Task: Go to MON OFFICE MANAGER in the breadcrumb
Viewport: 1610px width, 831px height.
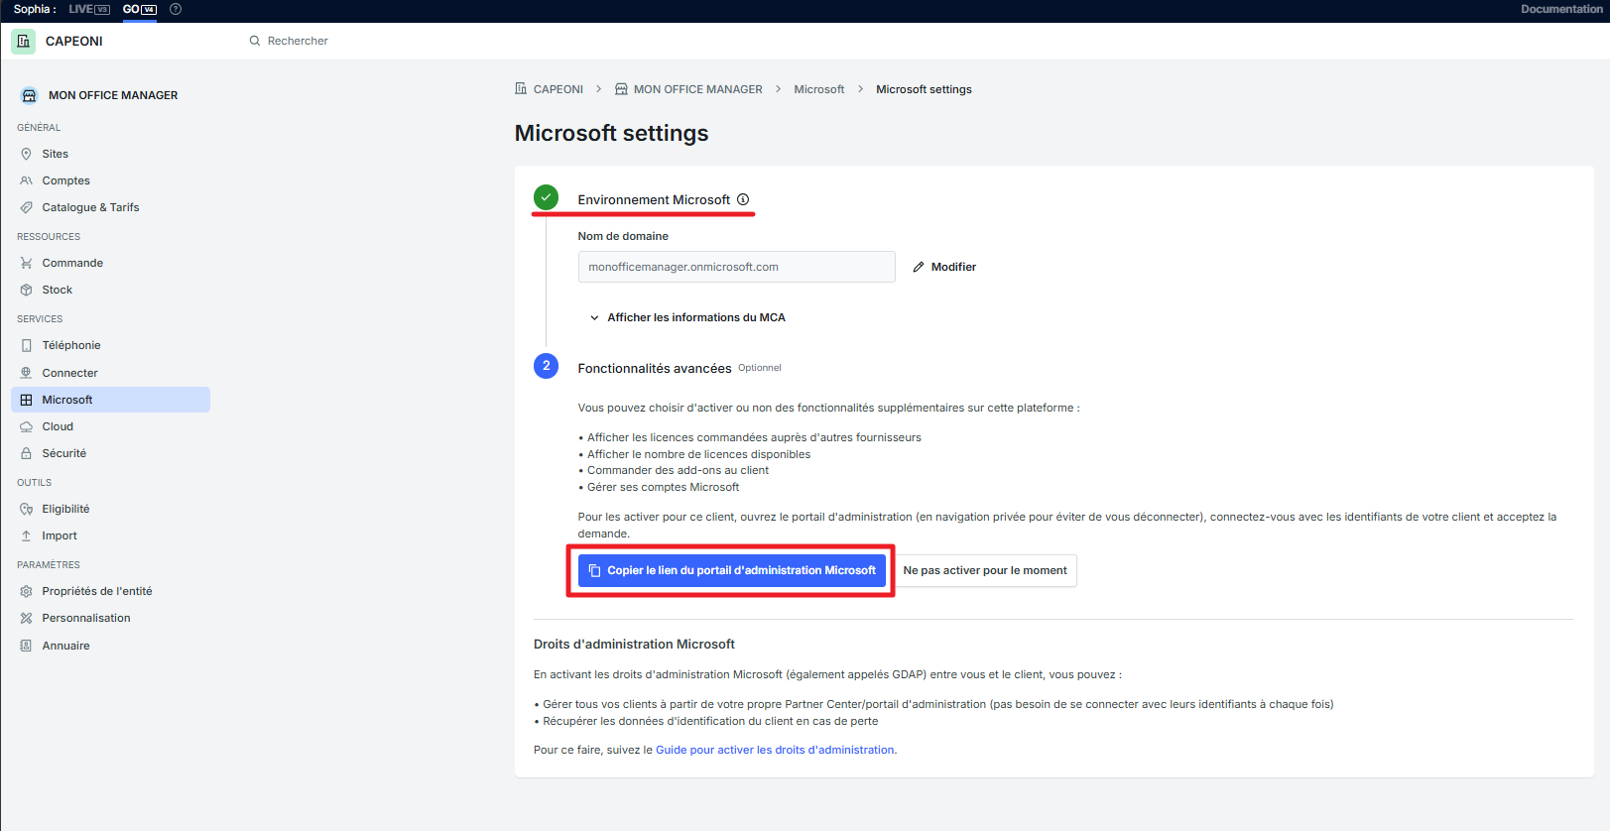Action: coord(698,89)
